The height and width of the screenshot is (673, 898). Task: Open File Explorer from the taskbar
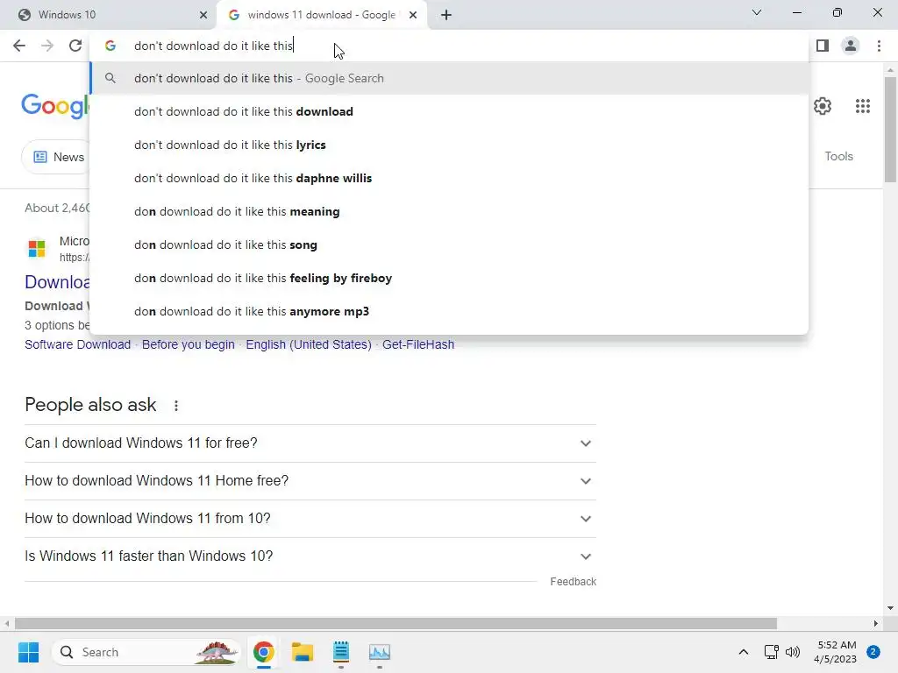(303, 652)
